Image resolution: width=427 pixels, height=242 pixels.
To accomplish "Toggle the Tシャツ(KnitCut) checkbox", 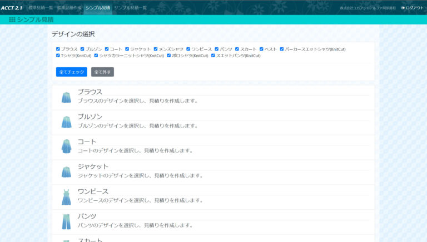I will (58, 56).
